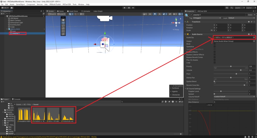
Task: Click the global search magnifier icon
Action: (232, 8)
